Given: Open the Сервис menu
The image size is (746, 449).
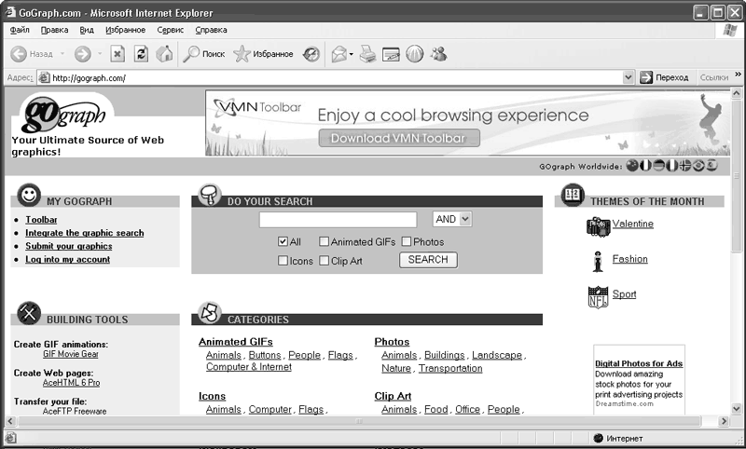Looking at the screenshot, I should point(171,30).
